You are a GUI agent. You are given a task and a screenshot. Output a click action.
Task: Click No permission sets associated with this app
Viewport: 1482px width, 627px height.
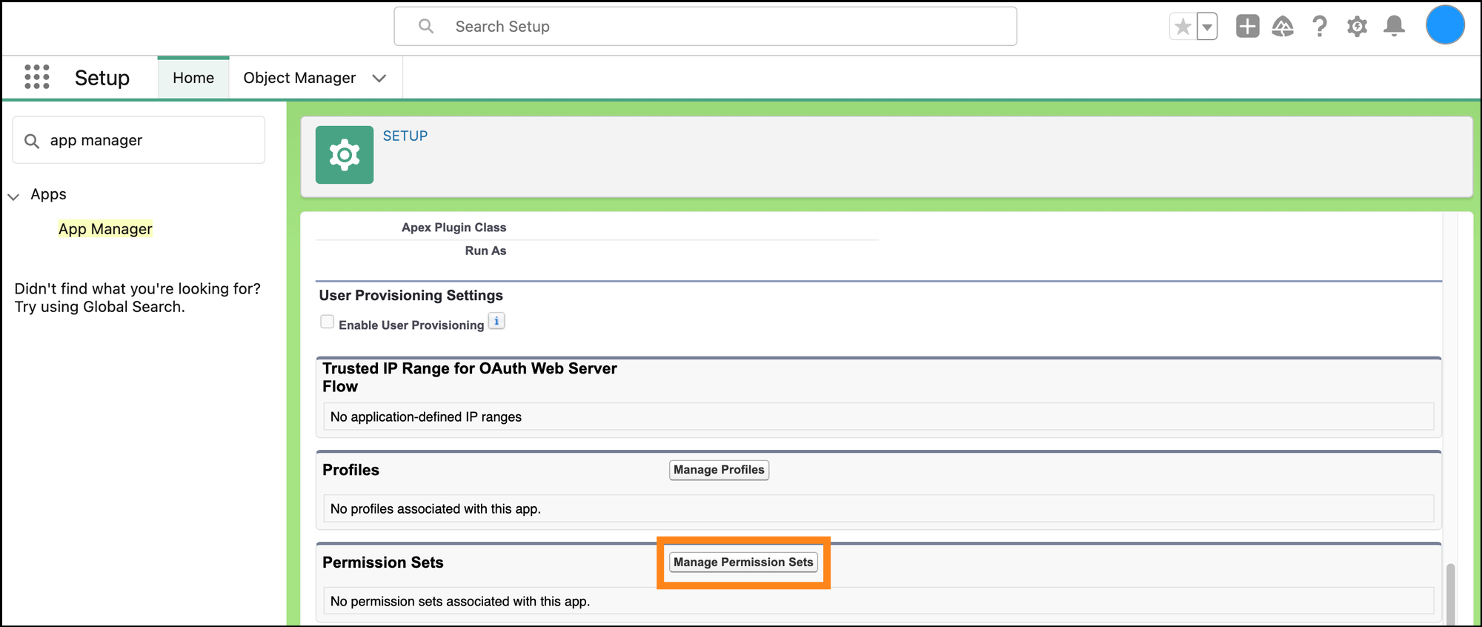(460, 602)
